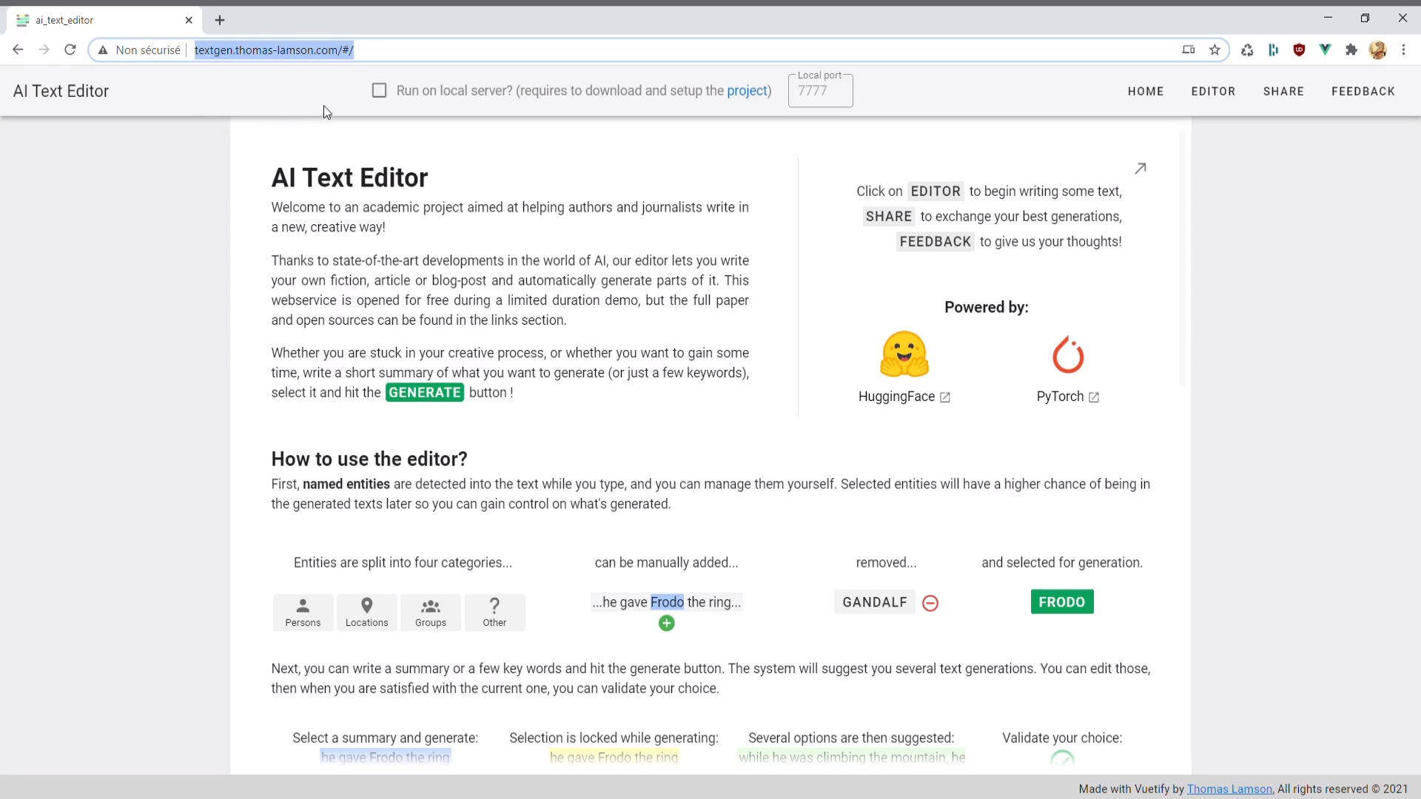Viewport: 1421px width, 799px height.
Task: Click the Persons entity category icon
Action: pos(303,606)
